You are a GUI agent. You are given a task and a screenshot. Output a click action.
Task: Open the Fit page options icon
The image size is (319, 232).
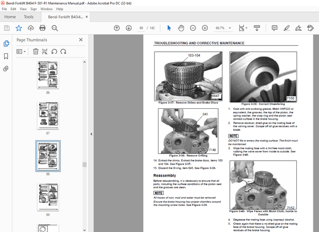tap(242, 28)
